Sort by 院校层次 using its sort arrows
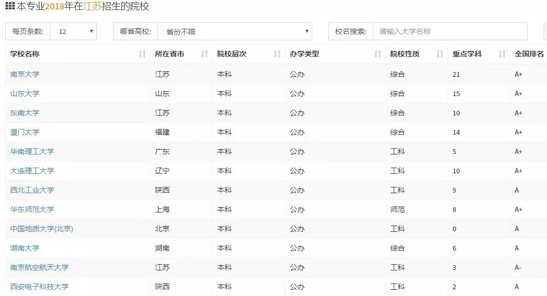 [277, 54]
